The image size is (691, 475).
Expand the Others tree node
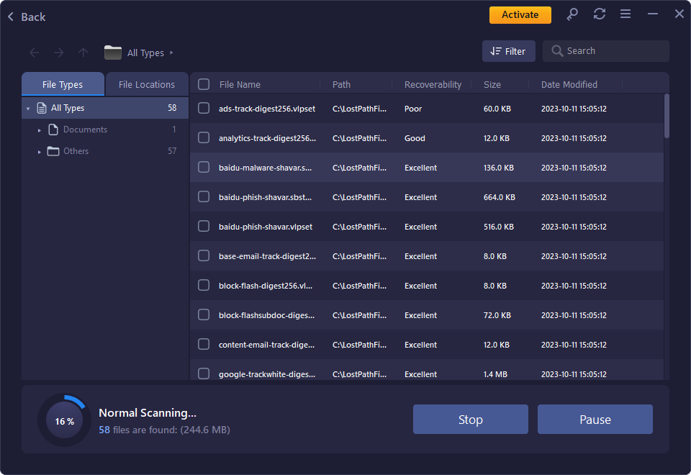[x=40, y=150]
